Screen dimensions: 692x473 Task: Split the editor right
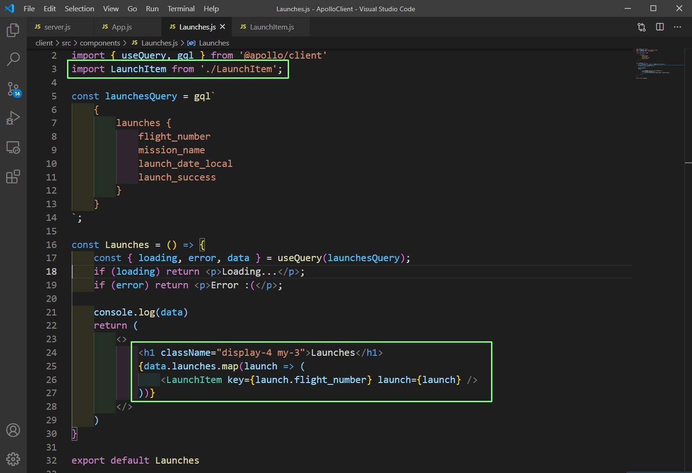(x=660, y=27)
